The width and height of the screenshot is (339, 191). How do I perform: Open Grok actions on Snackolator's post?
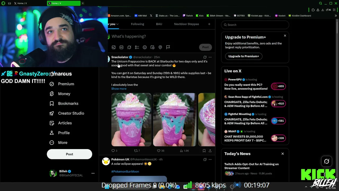(x=205, y=57)
